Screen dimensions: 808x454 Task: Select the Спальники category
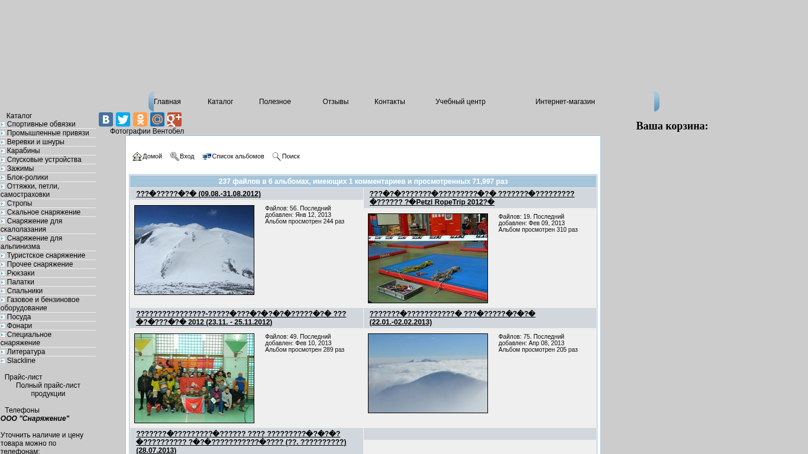(25, 291)
